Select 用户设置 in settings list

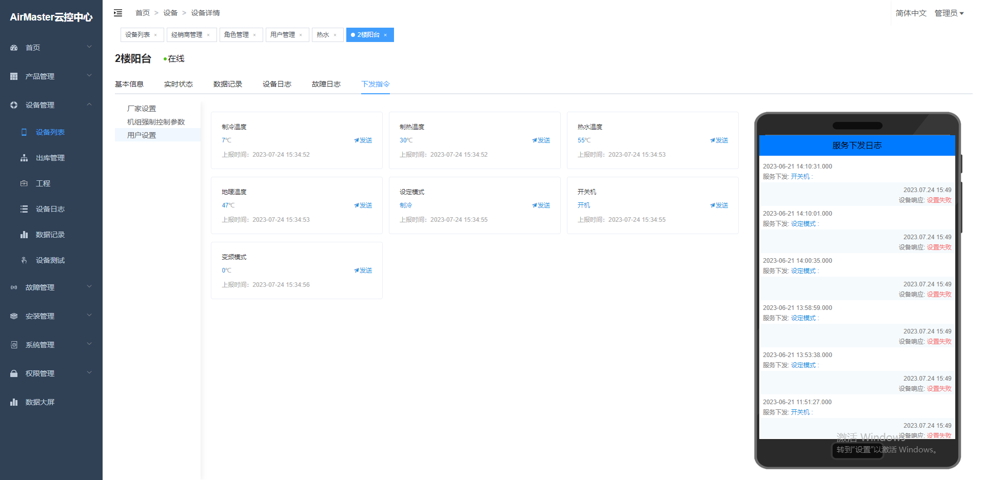[x=158, y=135]
